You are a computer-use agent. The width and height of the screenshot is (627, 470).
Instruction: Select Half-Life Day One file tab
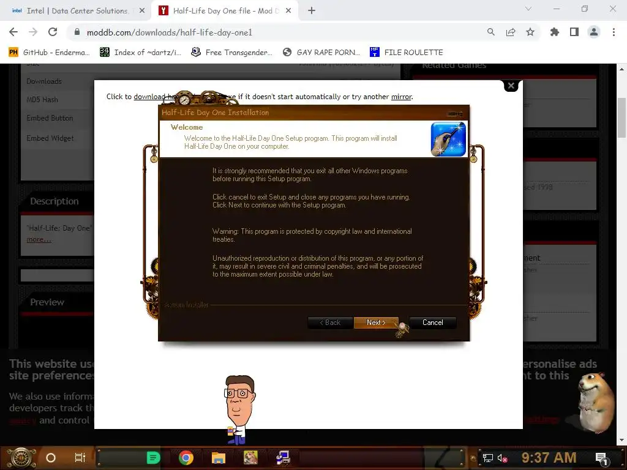224,11
